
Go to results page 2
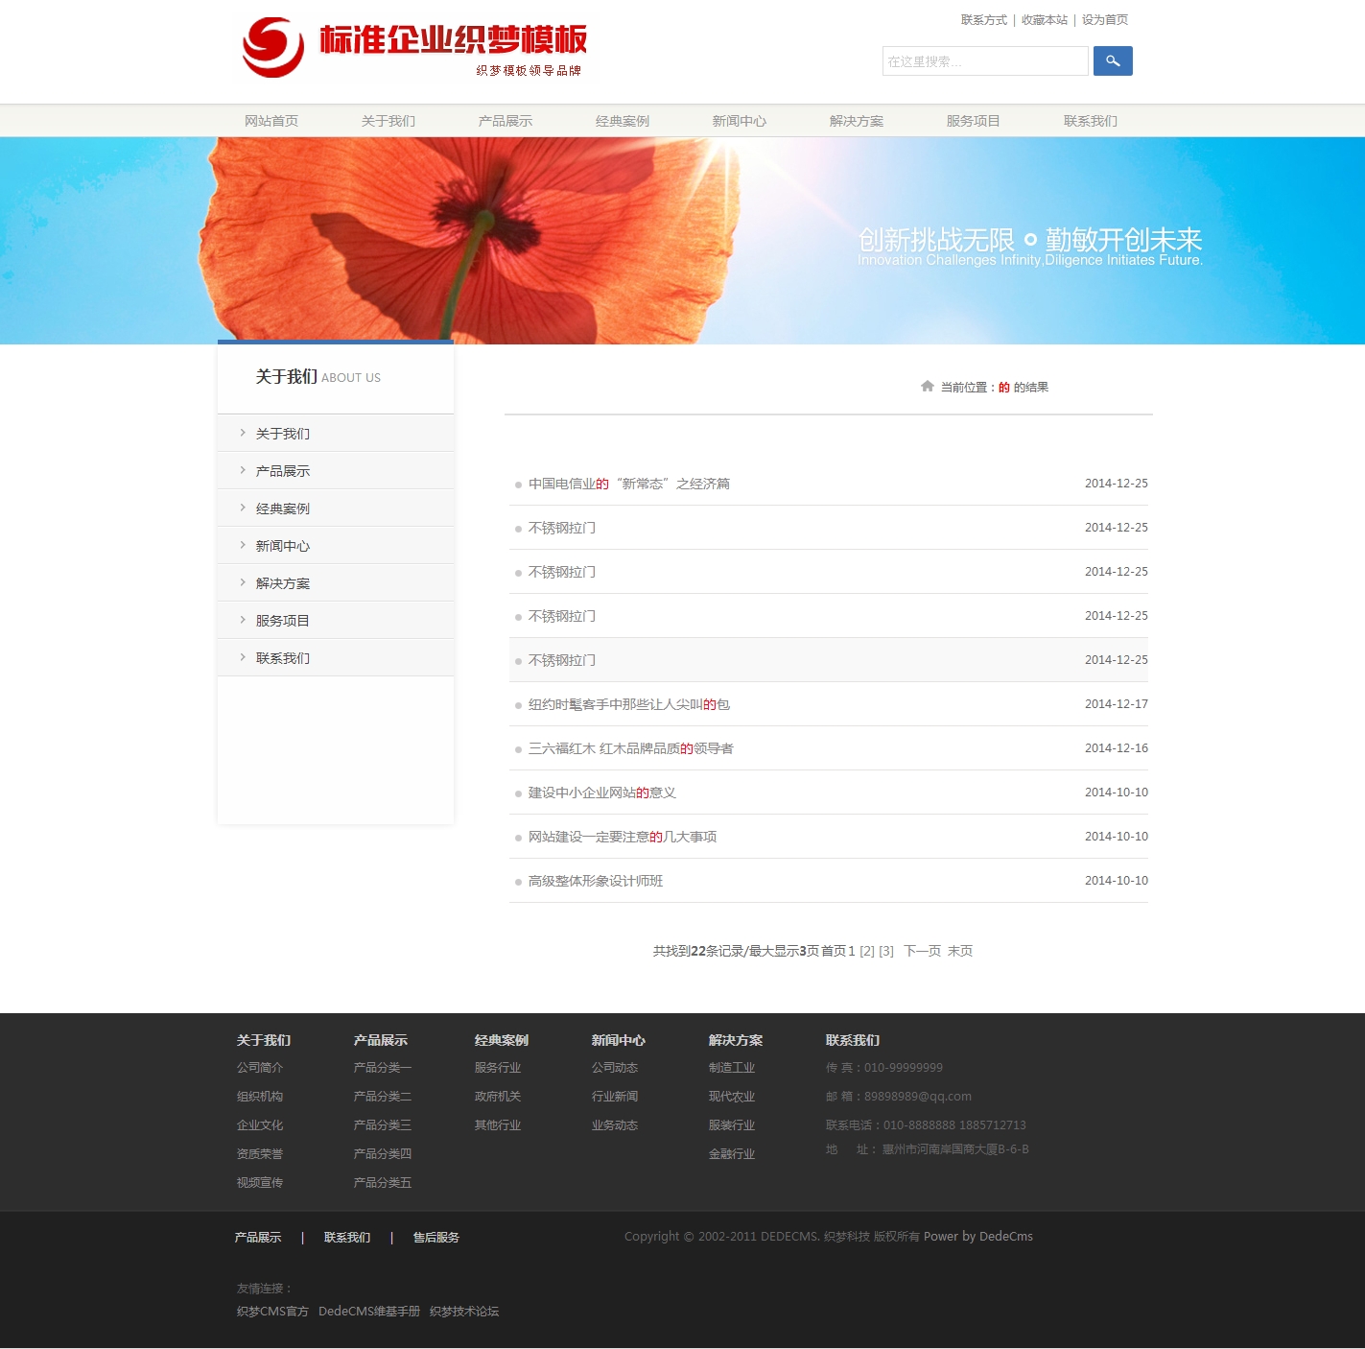tap(867, 951)
